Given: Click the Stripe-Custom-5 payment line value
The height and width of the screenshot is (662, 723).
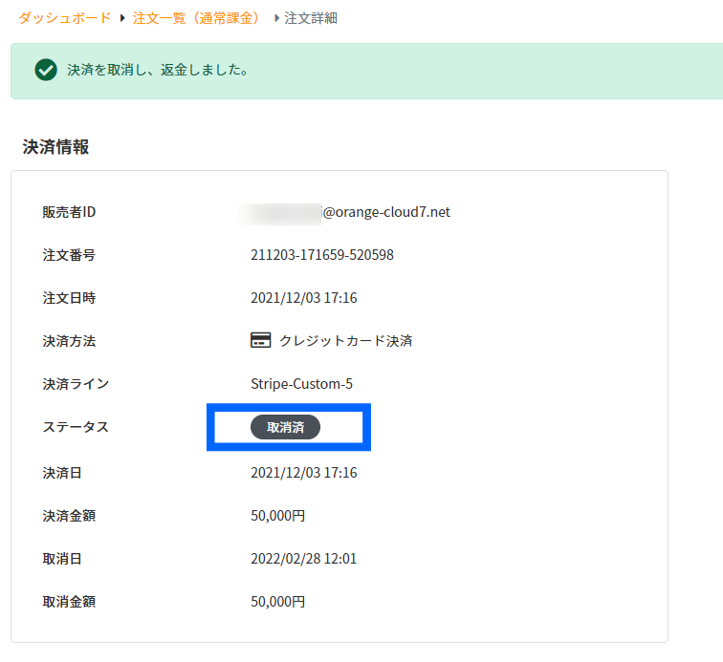Looking at the screenshot, I should pyautogui.click(x=301, y=384).
